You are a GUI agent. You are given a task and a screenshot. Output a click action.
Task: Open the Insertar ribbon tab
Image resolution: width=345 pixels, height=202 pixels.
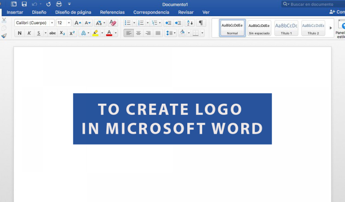[x=15, y=12]
